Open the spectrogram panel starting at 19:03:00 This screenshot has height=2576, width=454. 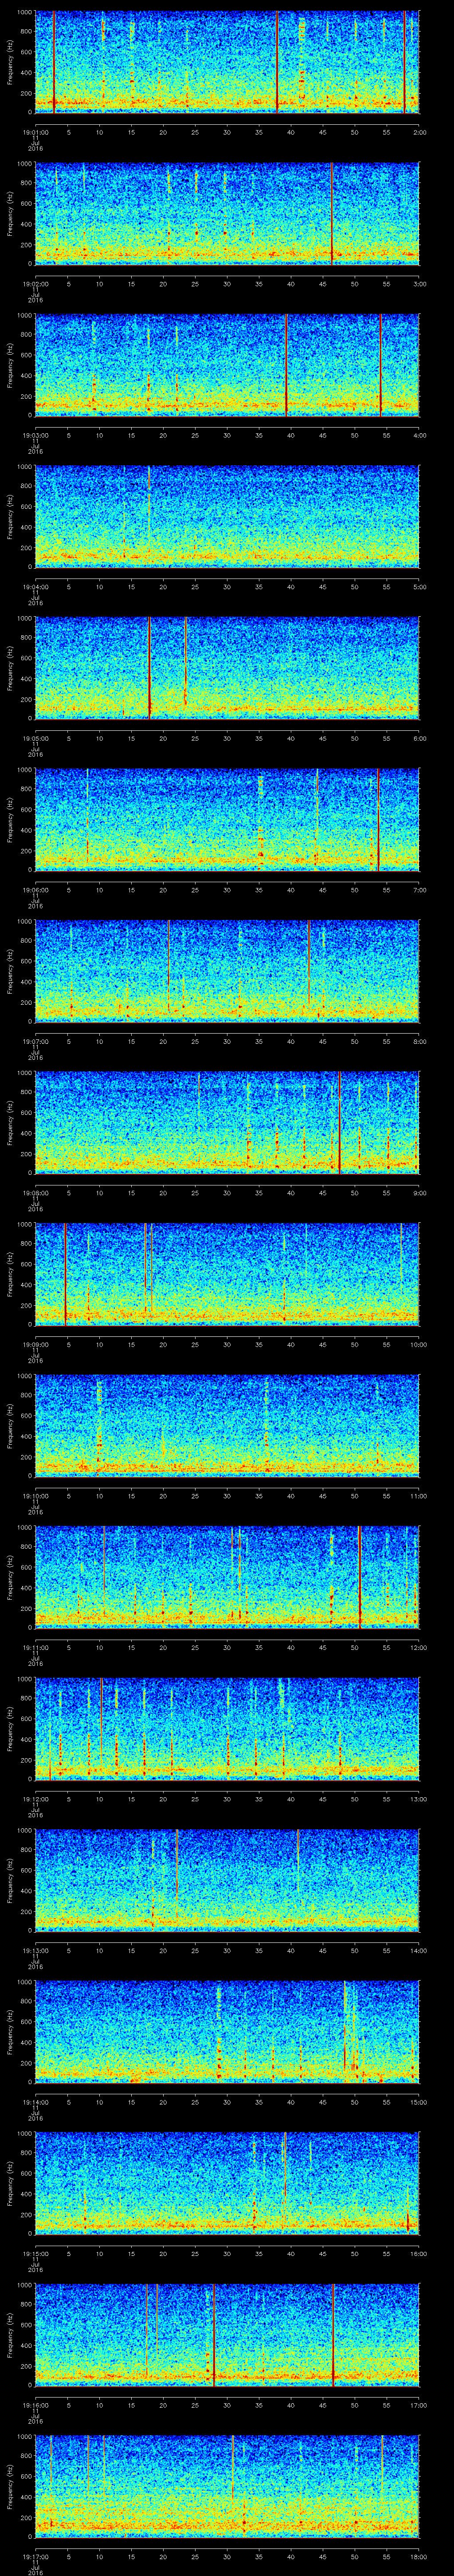(x=227, y=365)
